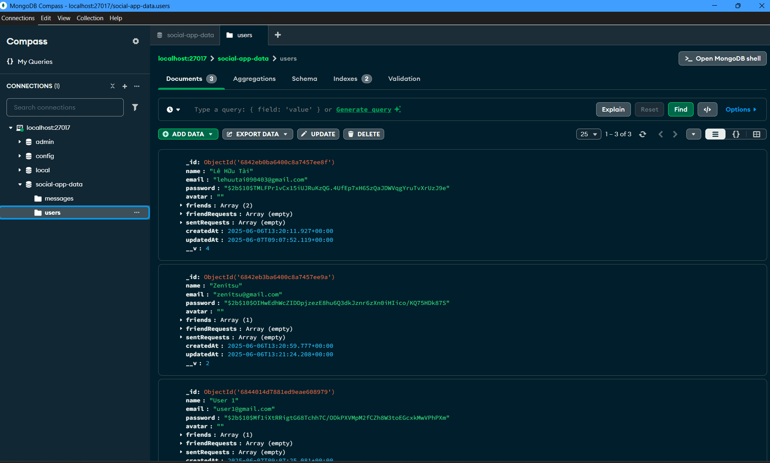
Task: Expand sentRequests array of User 1 document
Action: tap(181, 452)
